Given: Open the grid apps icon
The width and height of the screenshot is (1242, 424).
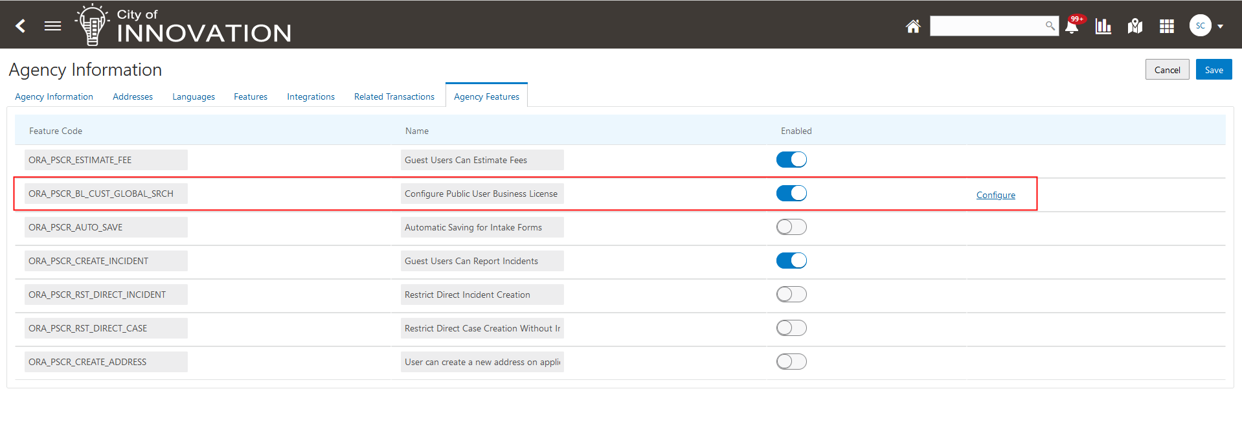Looking at the screenshot, I should coord(1167,26).
